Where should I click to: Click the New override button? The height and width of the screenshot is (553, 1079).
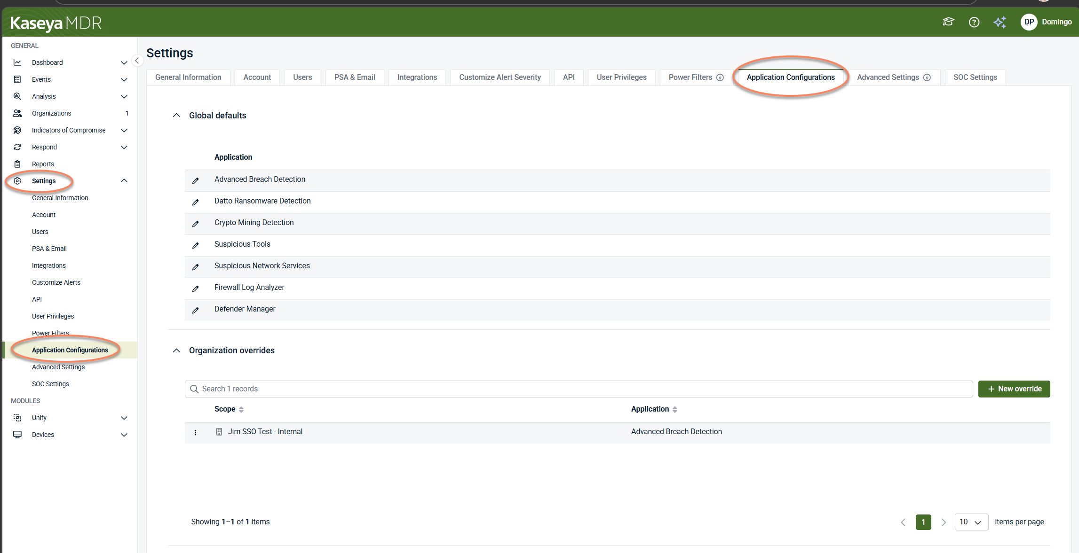click(x=1014, y=389)
